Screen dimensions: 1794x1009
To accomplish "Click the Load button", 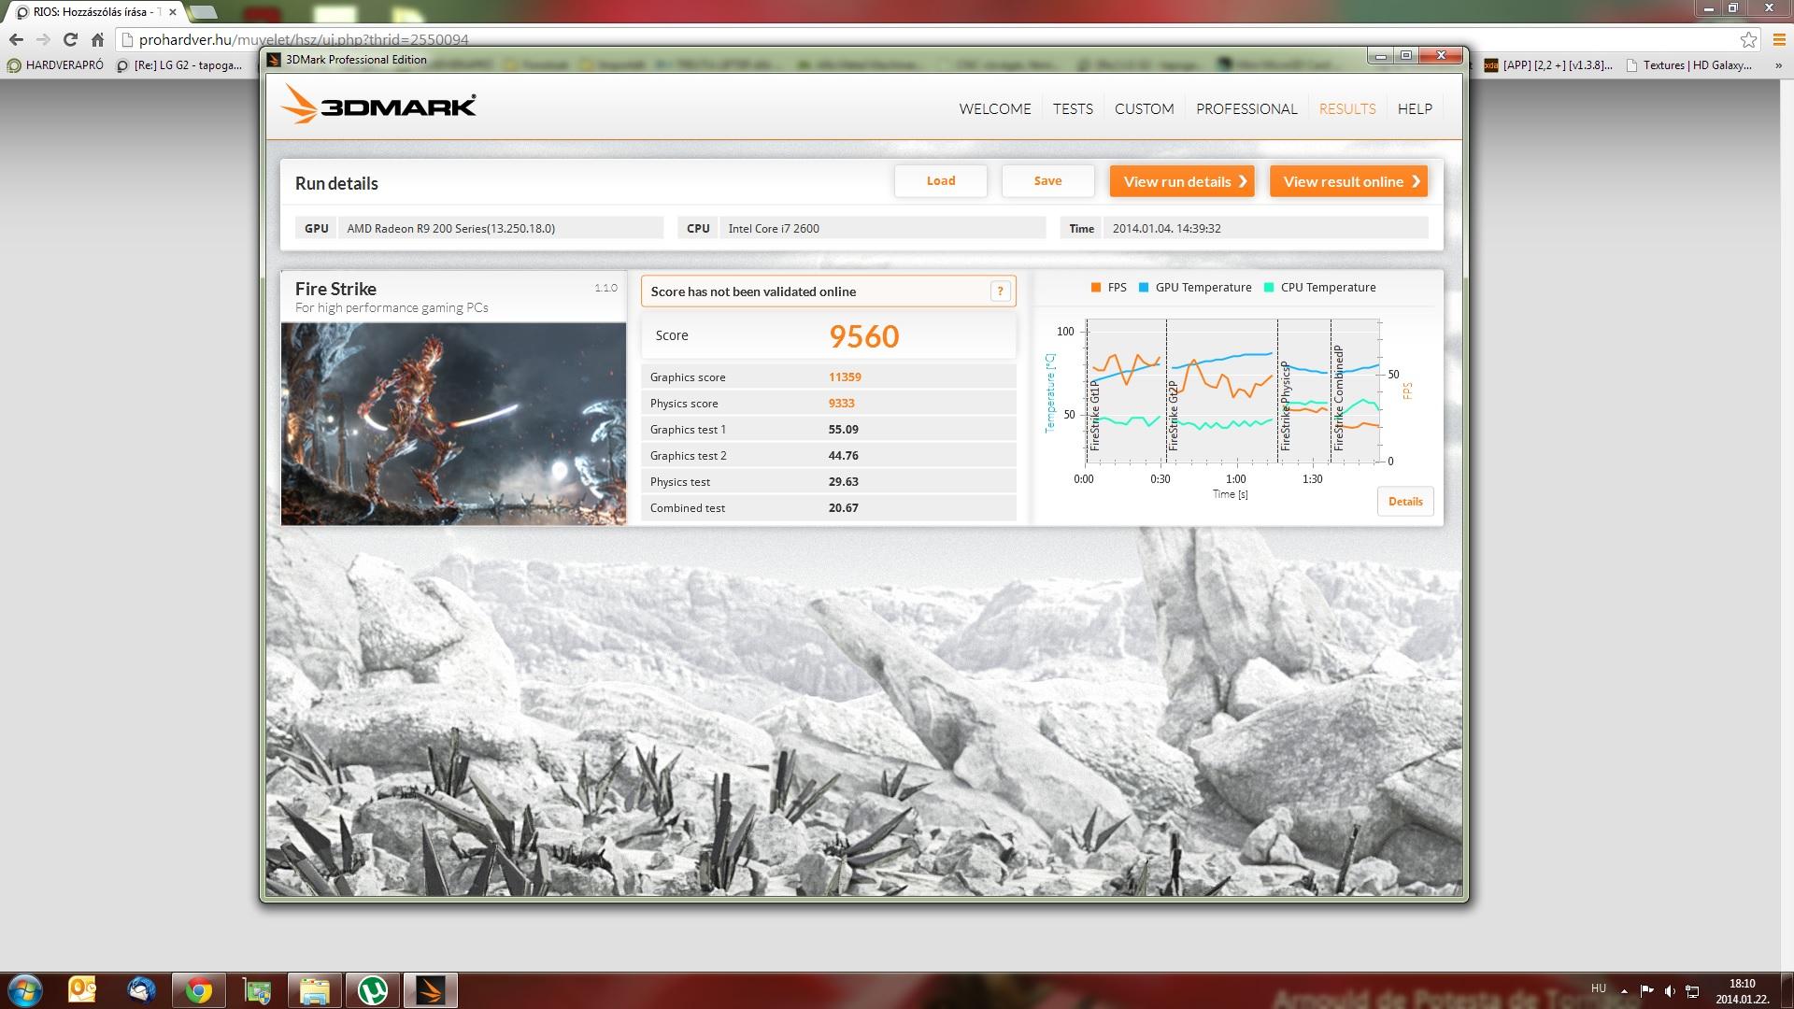I will [941, 181].
